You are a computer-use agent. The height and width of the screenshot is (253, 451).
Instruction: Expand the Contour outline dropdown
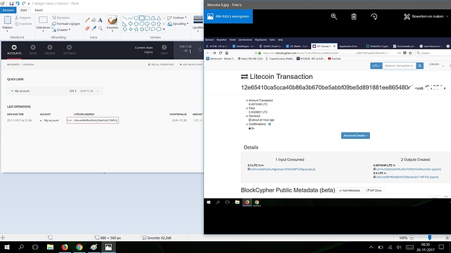[x=177, y=18]
